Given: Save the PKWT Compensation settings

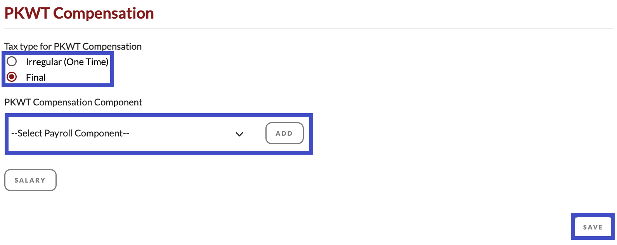Looking at the screenshot, I should coord(593,227).
